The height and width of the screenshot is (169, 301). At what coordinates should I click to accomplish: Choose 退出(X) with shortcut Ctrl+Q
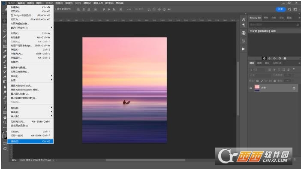click(30, 142)
